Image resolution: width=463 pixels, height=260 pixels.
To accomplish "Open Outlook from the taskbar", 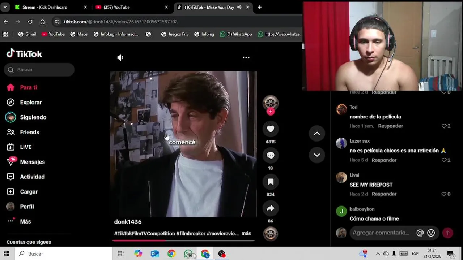I will (155, 253).
